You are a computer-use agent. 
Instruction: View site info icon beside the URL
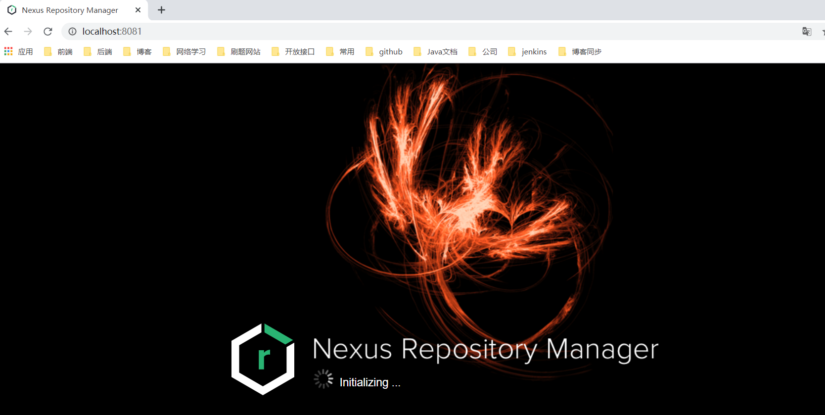point(72,32)
